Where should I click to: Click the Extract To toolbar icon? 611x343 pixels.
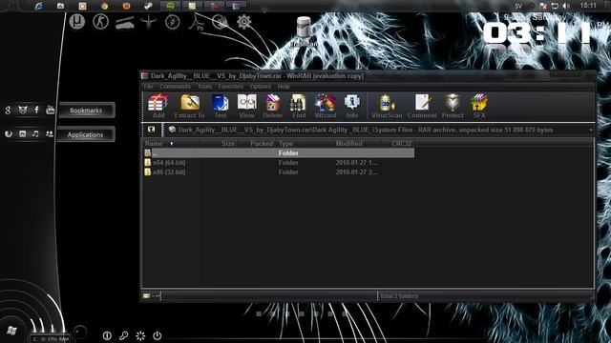pos(190,106)
